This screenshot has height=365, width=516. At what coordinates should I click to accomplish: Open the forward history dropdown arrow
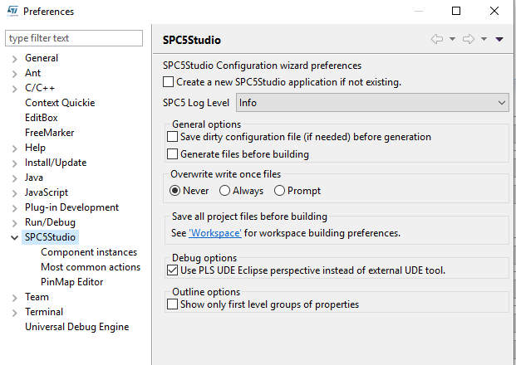coord(484,39)
